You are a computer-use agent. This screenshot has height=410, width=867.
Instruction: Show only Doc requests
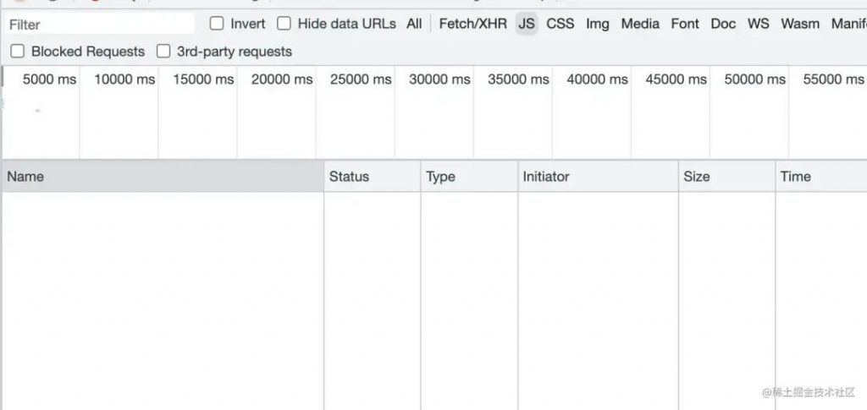click(x=723, y=24)
